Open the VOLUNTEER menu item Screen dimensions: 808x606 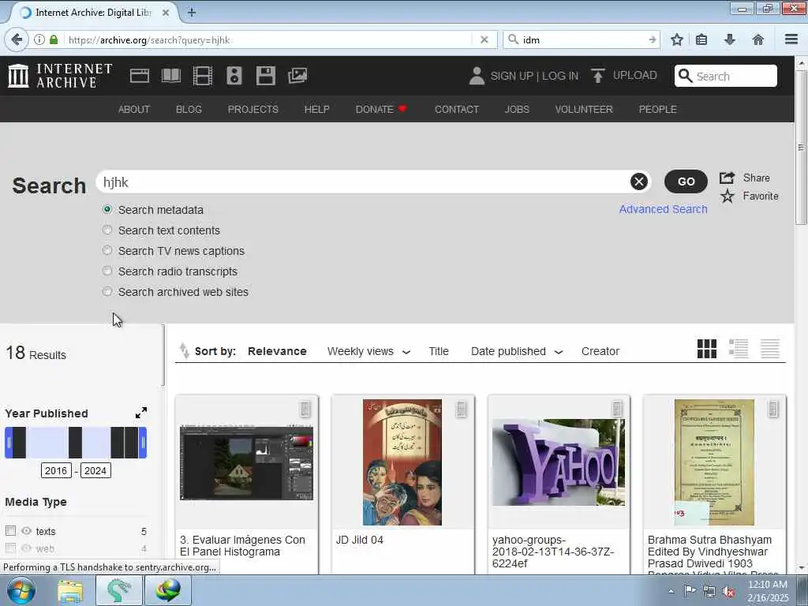[x=584, y=109]
